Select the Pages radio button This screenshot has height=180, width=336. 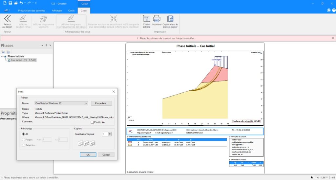23,140
